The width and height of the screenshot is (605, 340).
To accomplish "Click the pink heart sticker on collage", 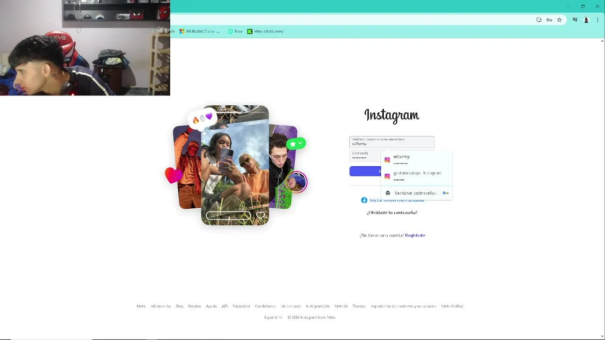I will pyautogui.click(x=173, y=175).
